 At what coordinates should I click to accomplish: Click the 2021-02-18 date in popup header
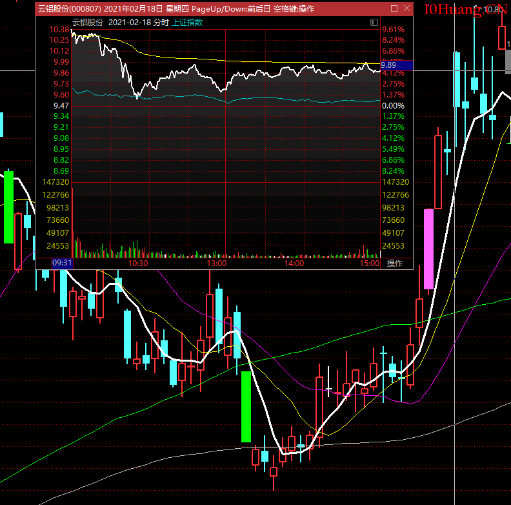tap(130, 22)
